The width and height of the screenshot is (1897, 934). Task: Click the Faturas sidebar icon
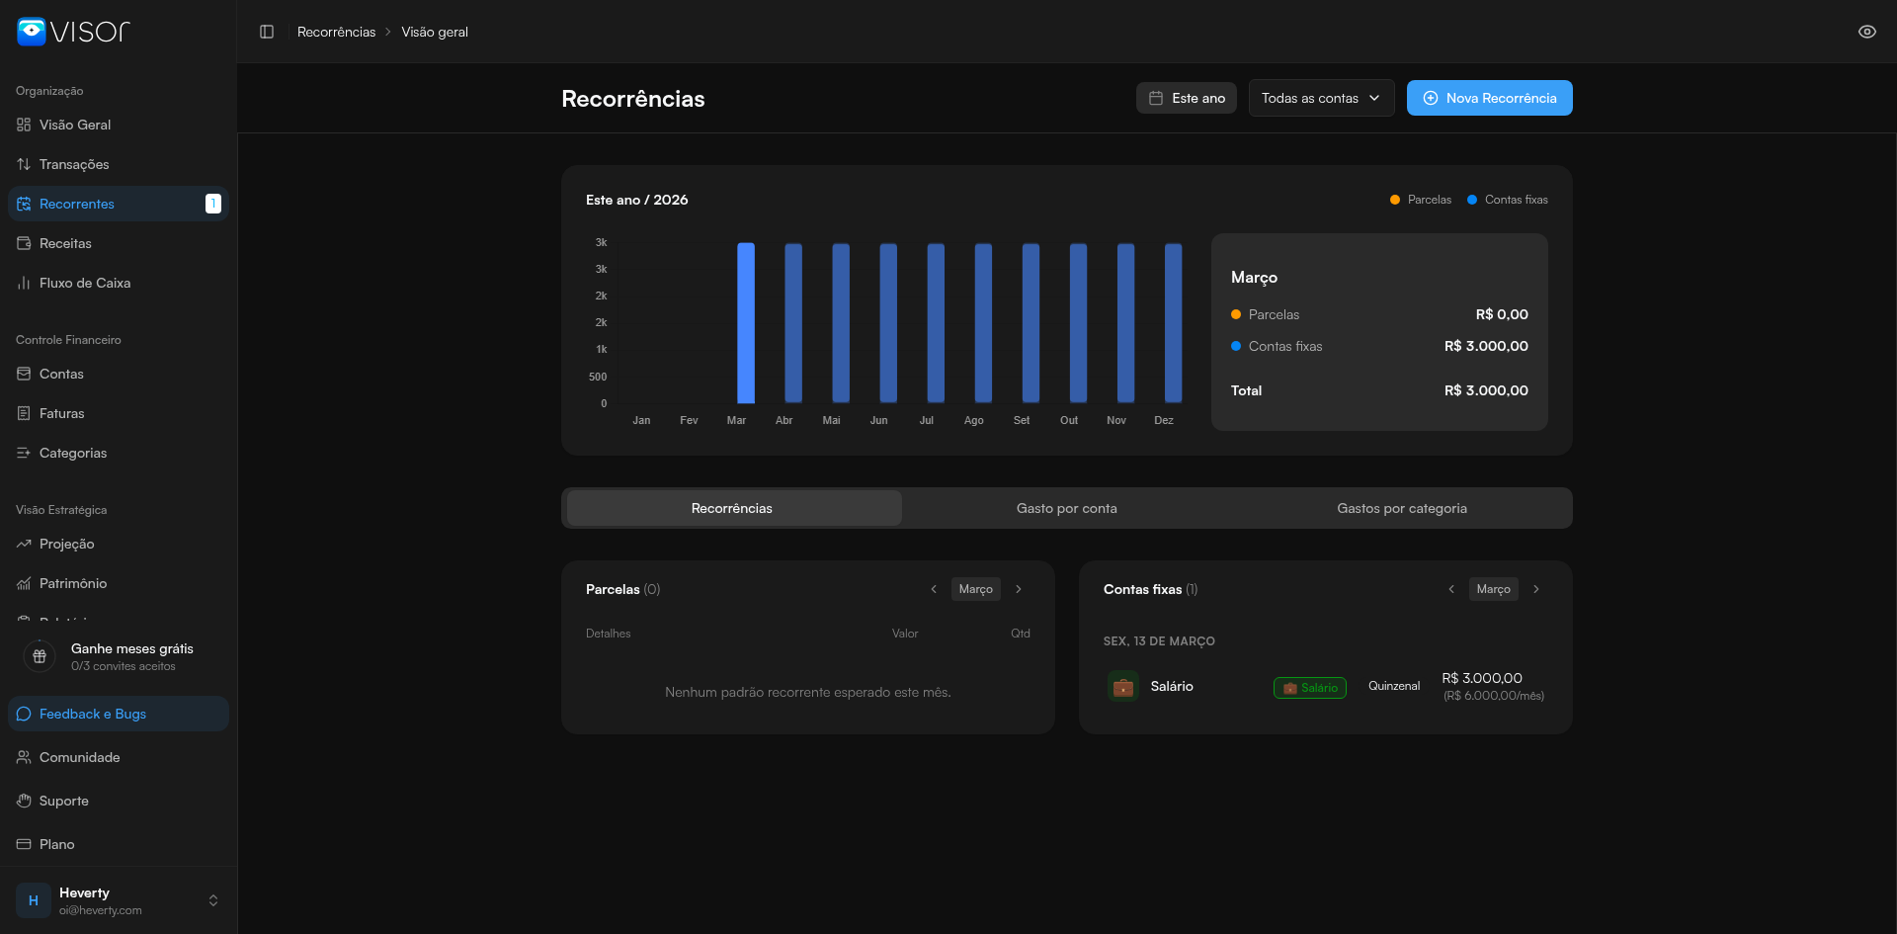coord(24,413)
